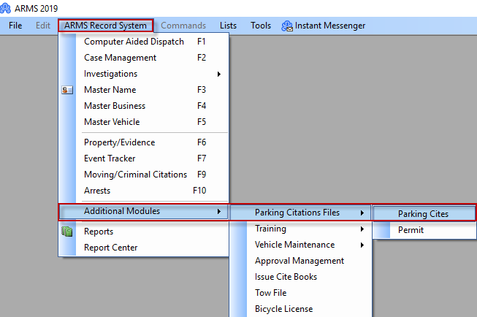Expand the Additional Modules submenu arrow

pos(219,211)
